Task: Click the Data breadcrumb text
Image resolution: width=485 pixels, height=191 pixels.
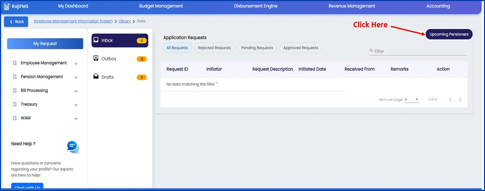Action: point(141,21)
